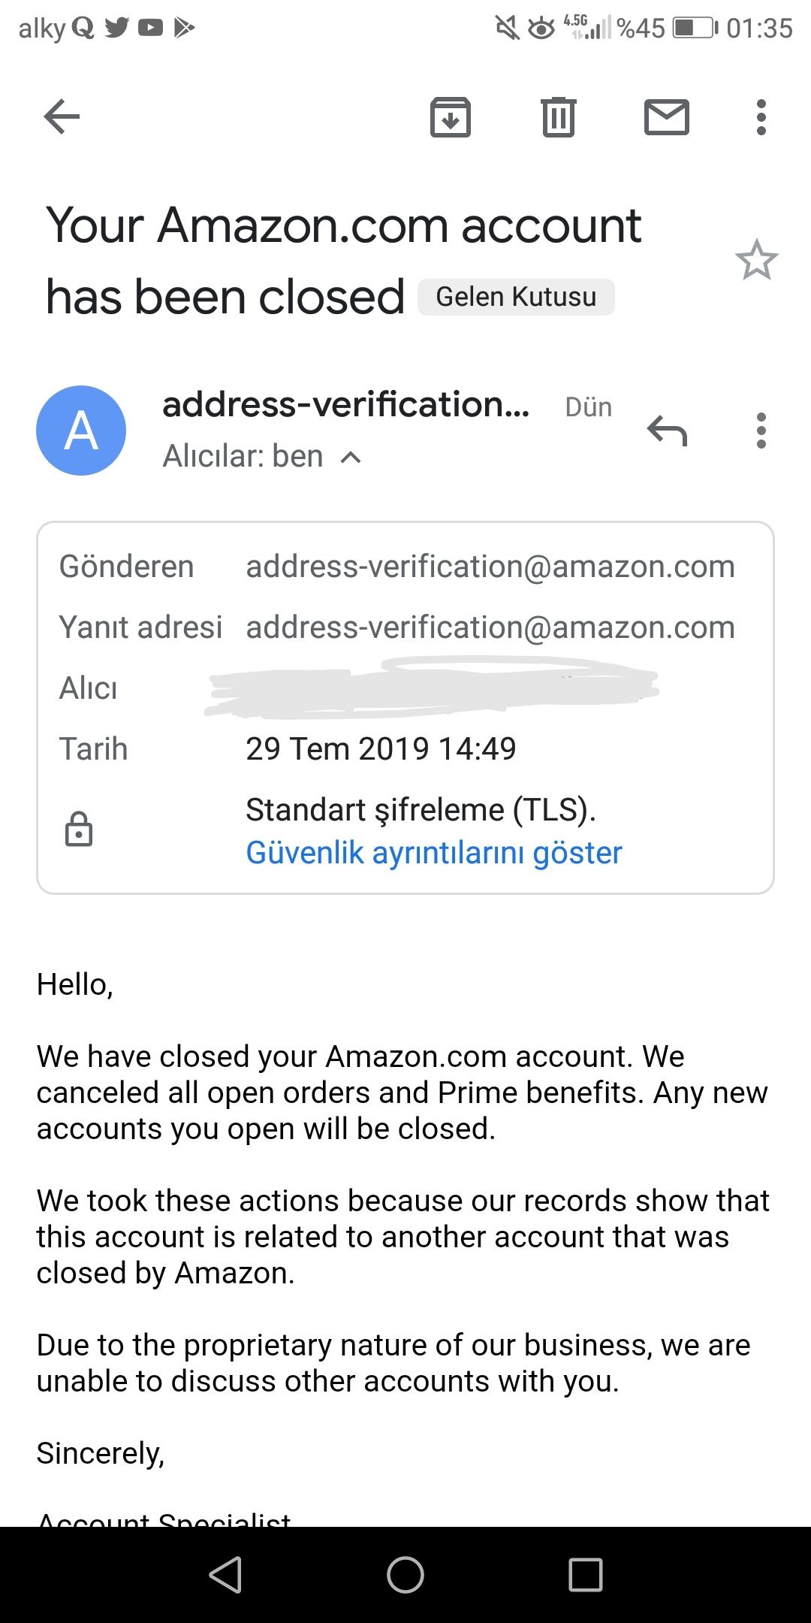Collapse recipient details chevron
811x1623 pixels.
pyautogui.click(x=351, y=457)
